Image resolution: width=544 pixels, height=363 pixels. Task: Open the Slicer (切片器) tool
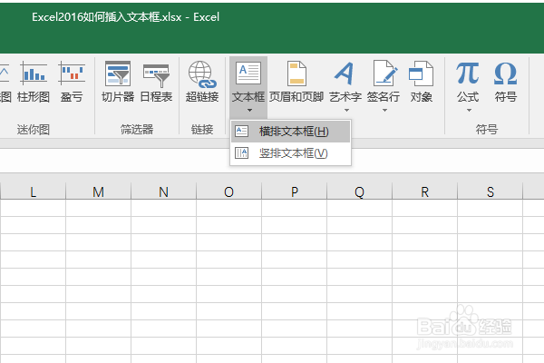(x=118, y=82)
